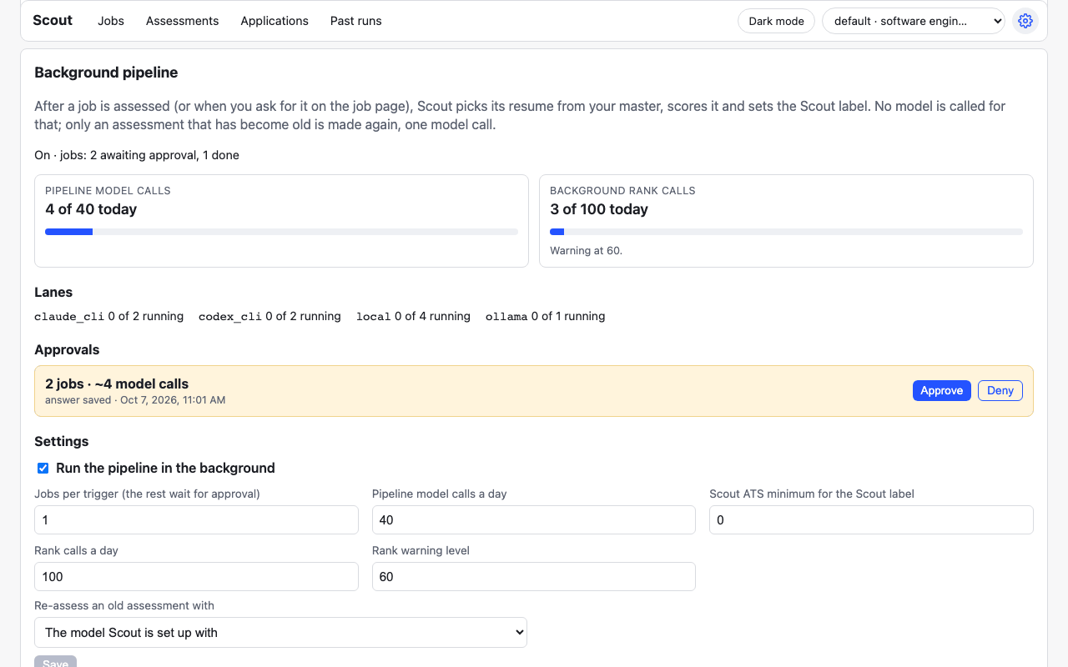Click the Pipeline model calls a day field
Image resolution: width=1068 pixels, height=667 pixels.
pyautogui.click(x=534, y=519)
